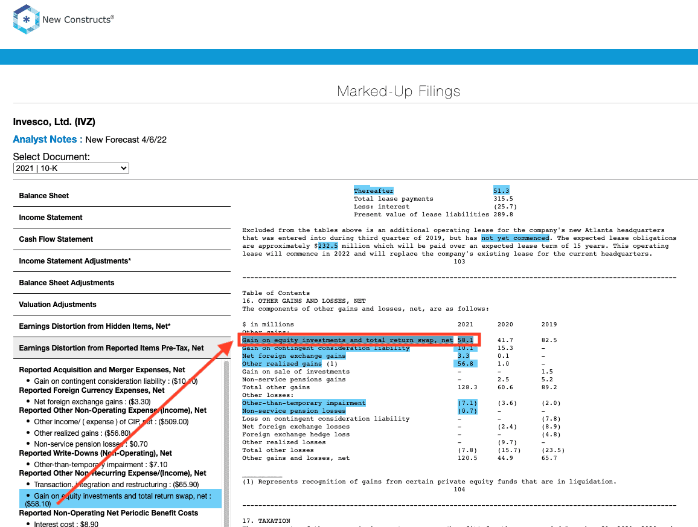The width and height of the screenshot is (698, 527).
Task: Click '16. OTHER GAINS AND LOSSES, NET' heading
Action: [304, 301]
